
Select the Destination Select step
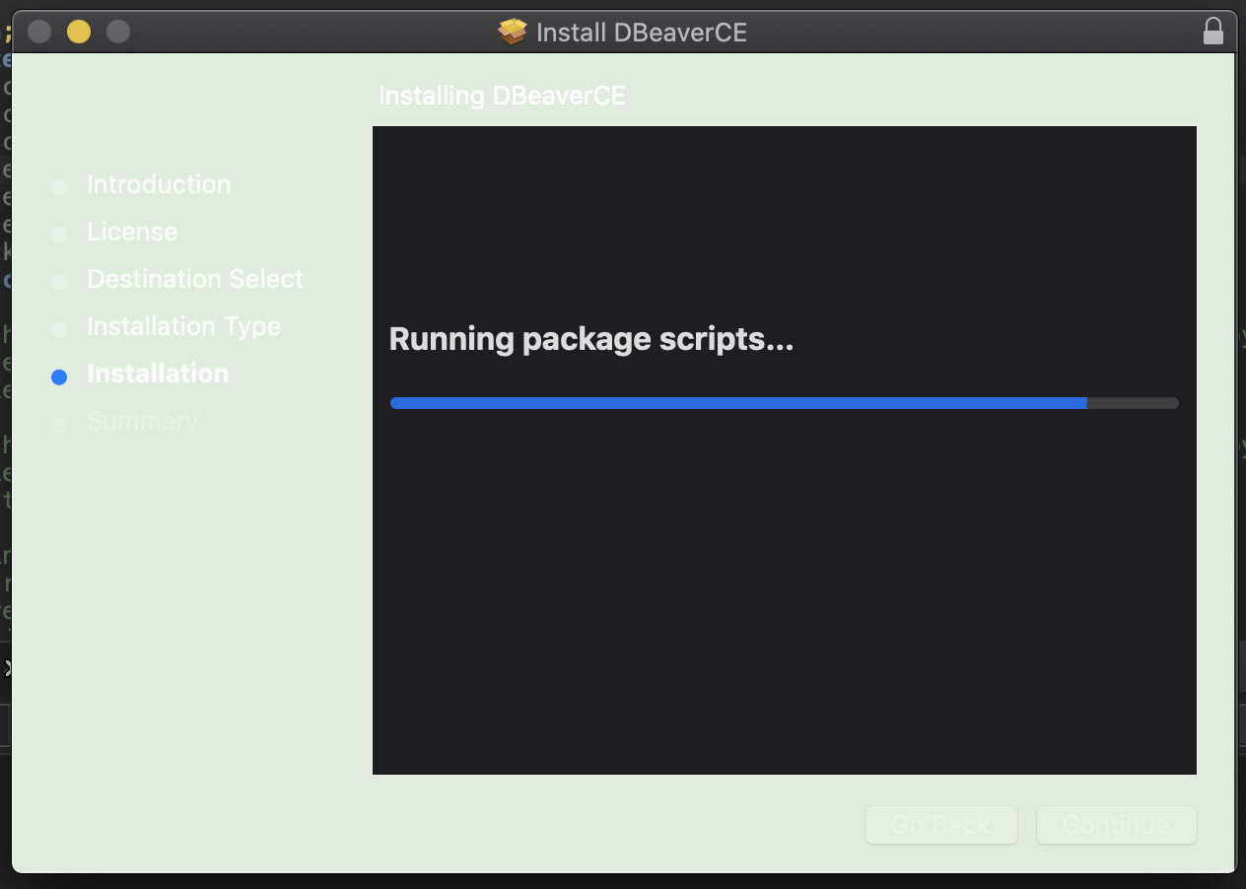[195, 279]
